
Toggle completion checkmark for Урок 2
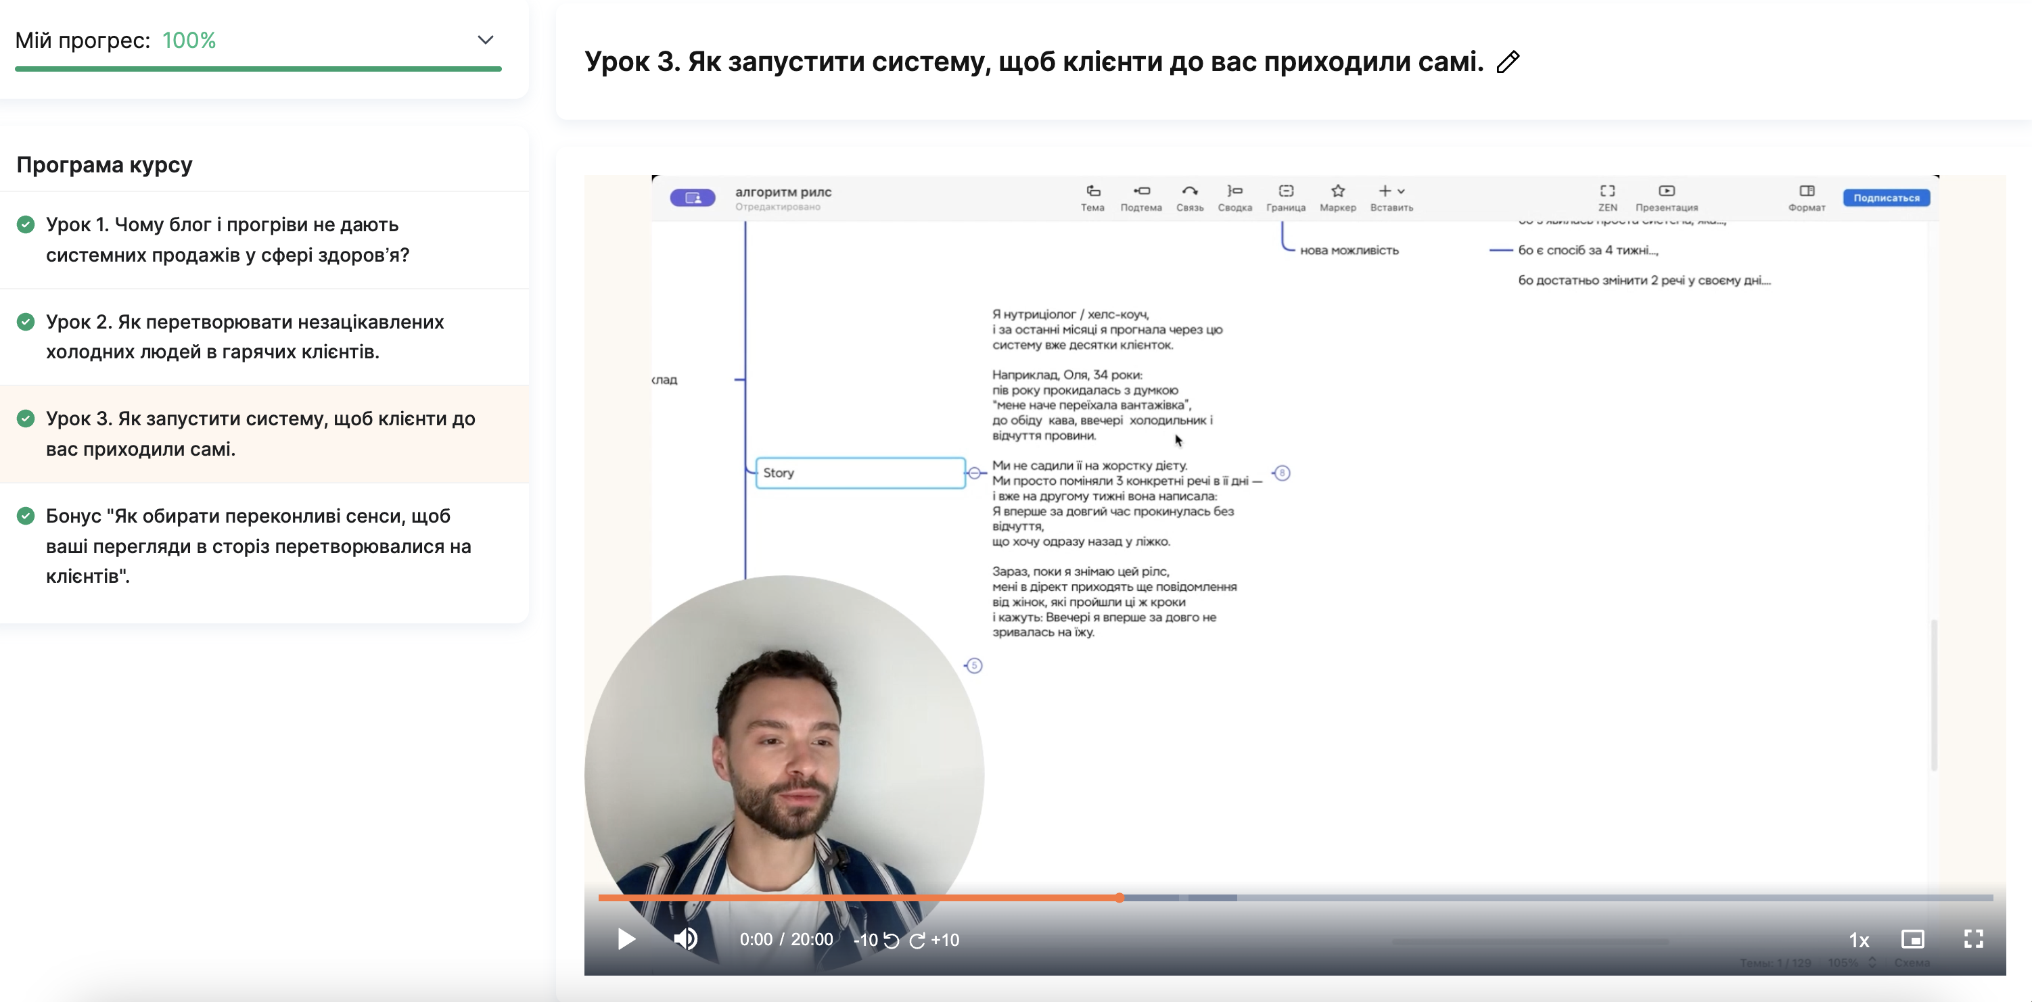(26, 322)
